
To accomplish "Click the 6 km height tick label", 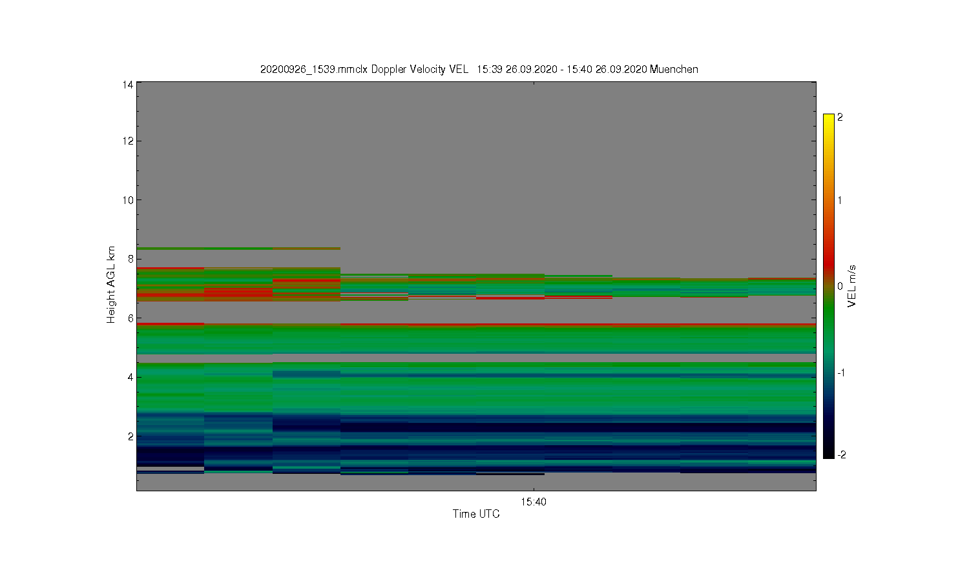I will (130, 318).
